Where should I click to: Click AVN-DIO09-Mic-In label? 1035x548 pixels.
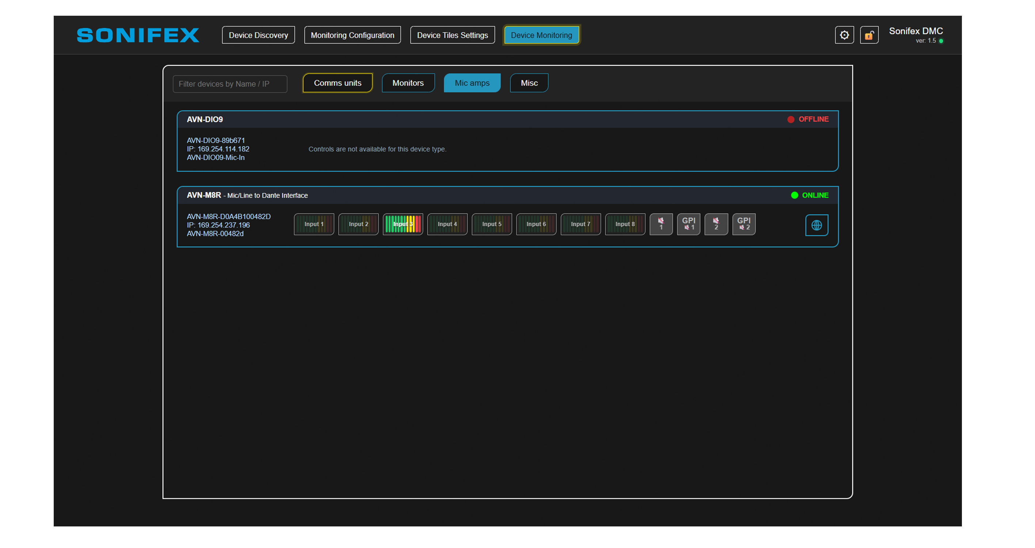click(x=216, y=157)
